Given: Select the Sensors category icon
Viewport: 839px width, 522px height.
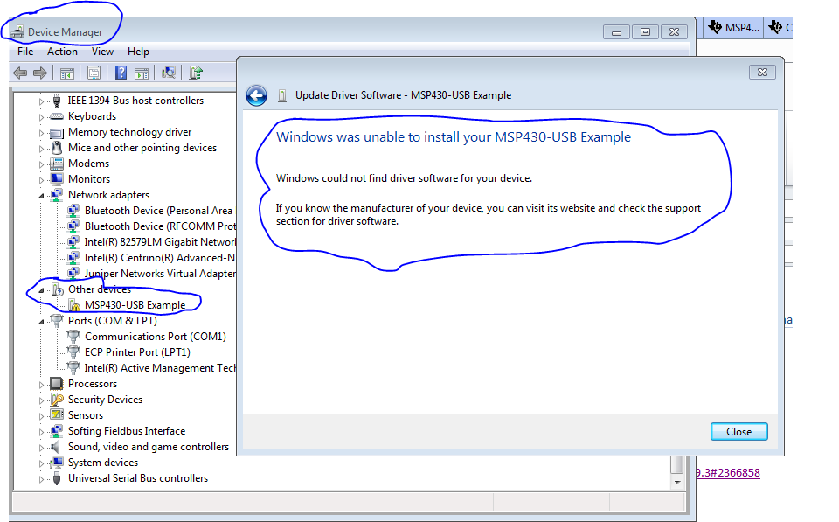Looking at the screenshot, I should 57,415.
